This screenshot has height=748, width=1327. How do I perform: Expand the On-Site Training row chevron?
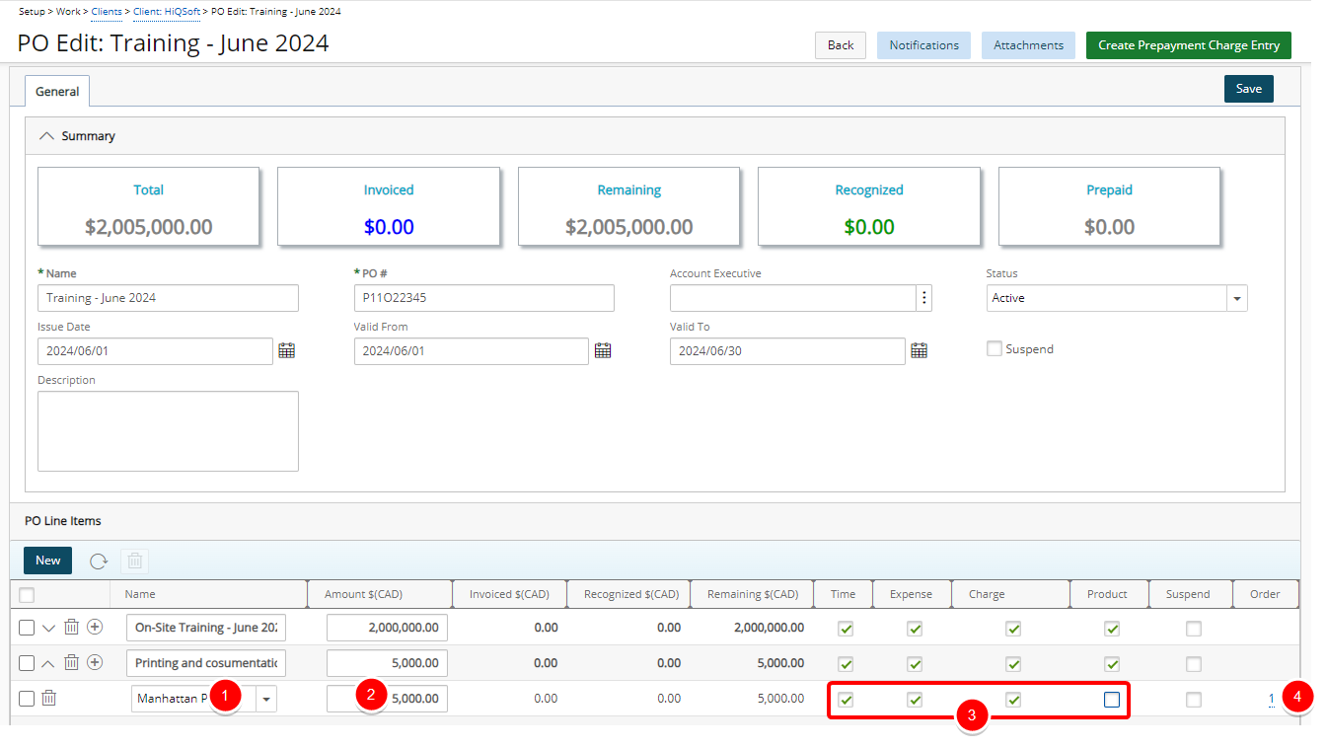pos(49,628)
